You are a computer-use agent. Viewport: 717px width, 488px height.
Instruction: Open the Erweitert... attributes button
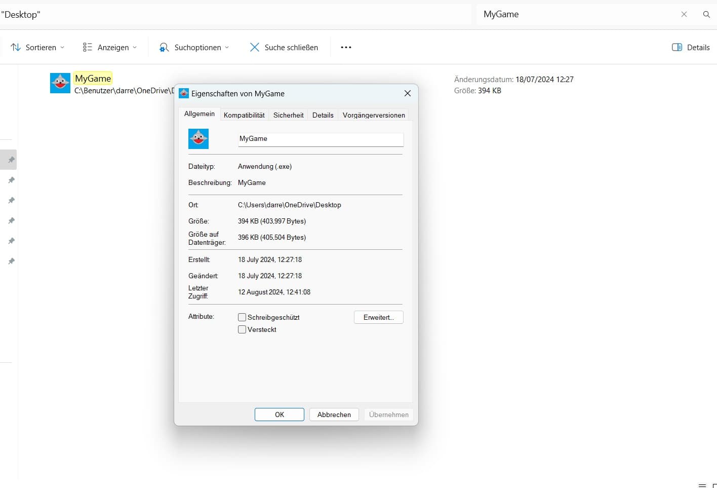pos(379,317)
